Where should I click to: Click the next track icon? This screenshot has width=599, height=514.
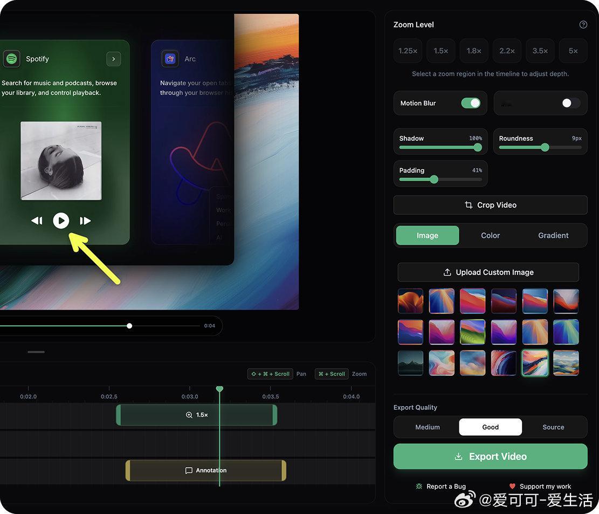(x=85, y=221)
